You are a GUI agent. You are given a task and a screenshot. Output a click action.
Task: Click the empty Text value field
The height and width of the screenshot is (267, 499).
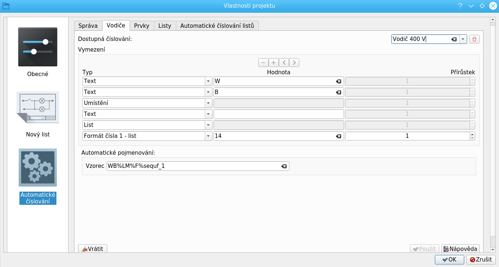click(x=278, y=114)
